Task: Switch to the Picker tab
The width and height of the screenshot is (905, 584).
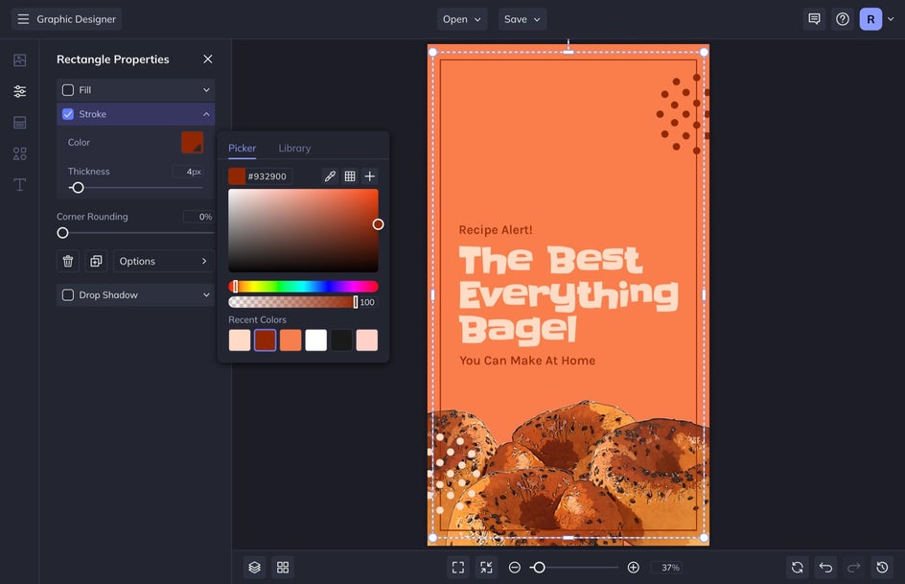Action: 242,148
